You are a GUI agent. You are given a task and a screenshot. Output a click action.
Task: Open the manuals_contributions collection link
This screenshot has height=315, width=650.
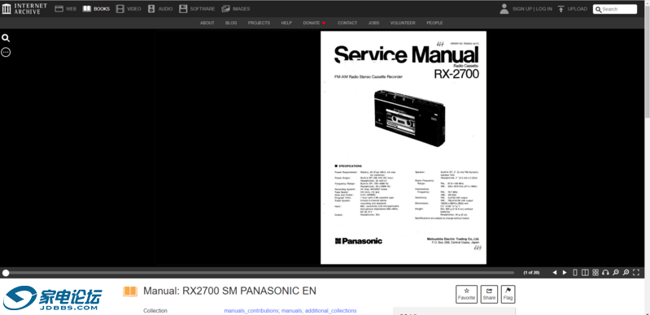[251, 310]
